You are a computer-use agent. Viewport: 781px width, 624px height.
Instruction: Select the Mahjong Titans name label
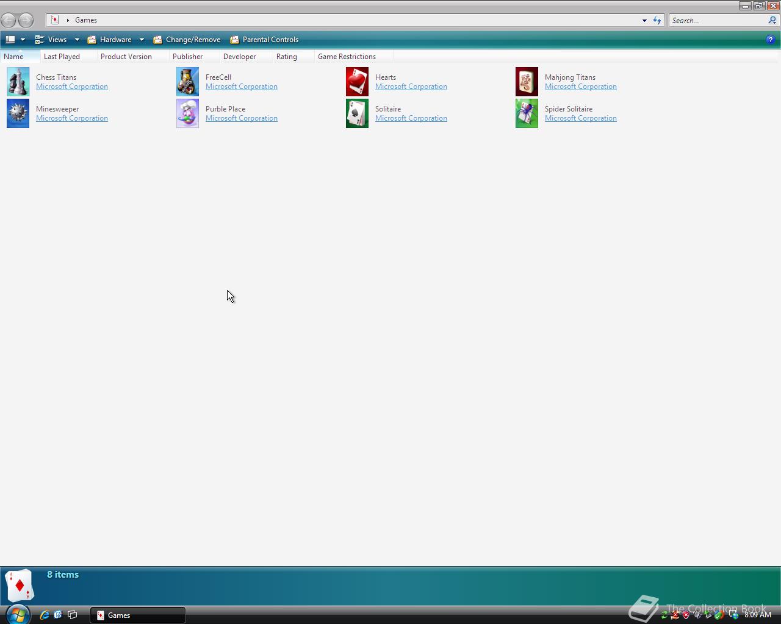[x=570, y=77]
